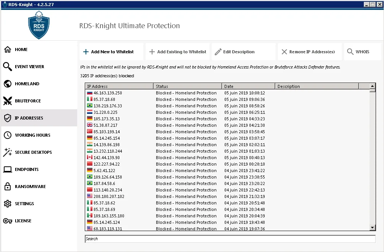This screenshot has height=252, width=384.
Task: Click the China flag next to 122.227.94.22
Action: coord(90,164)
